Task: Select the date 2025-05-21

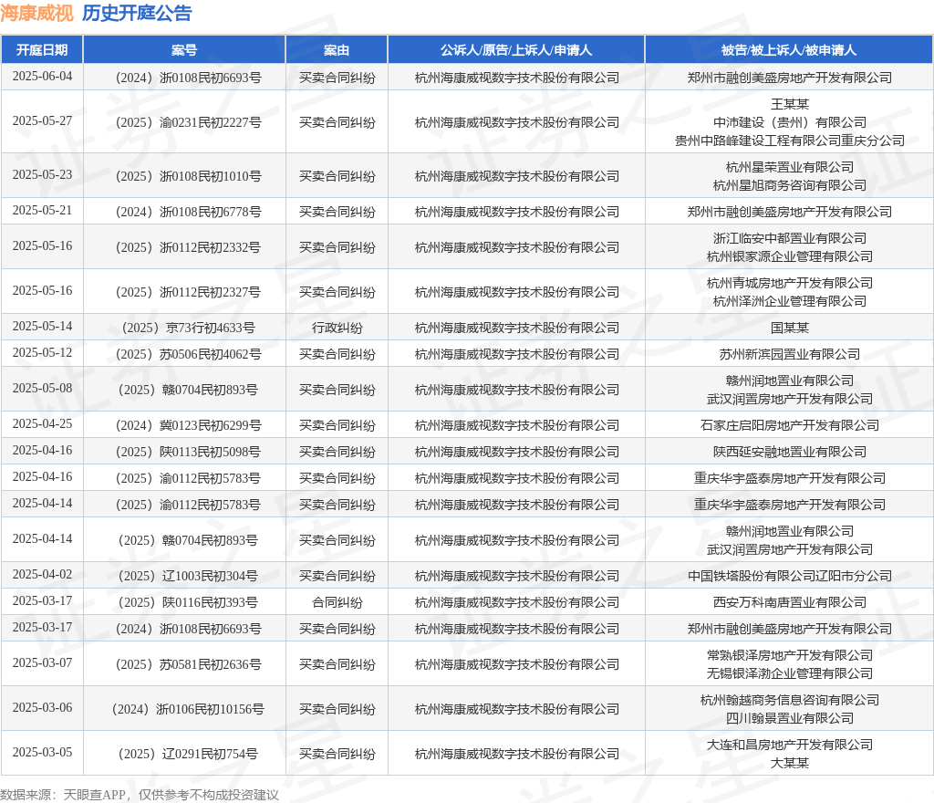Action: pyautogui.click(x=42, y=210)
